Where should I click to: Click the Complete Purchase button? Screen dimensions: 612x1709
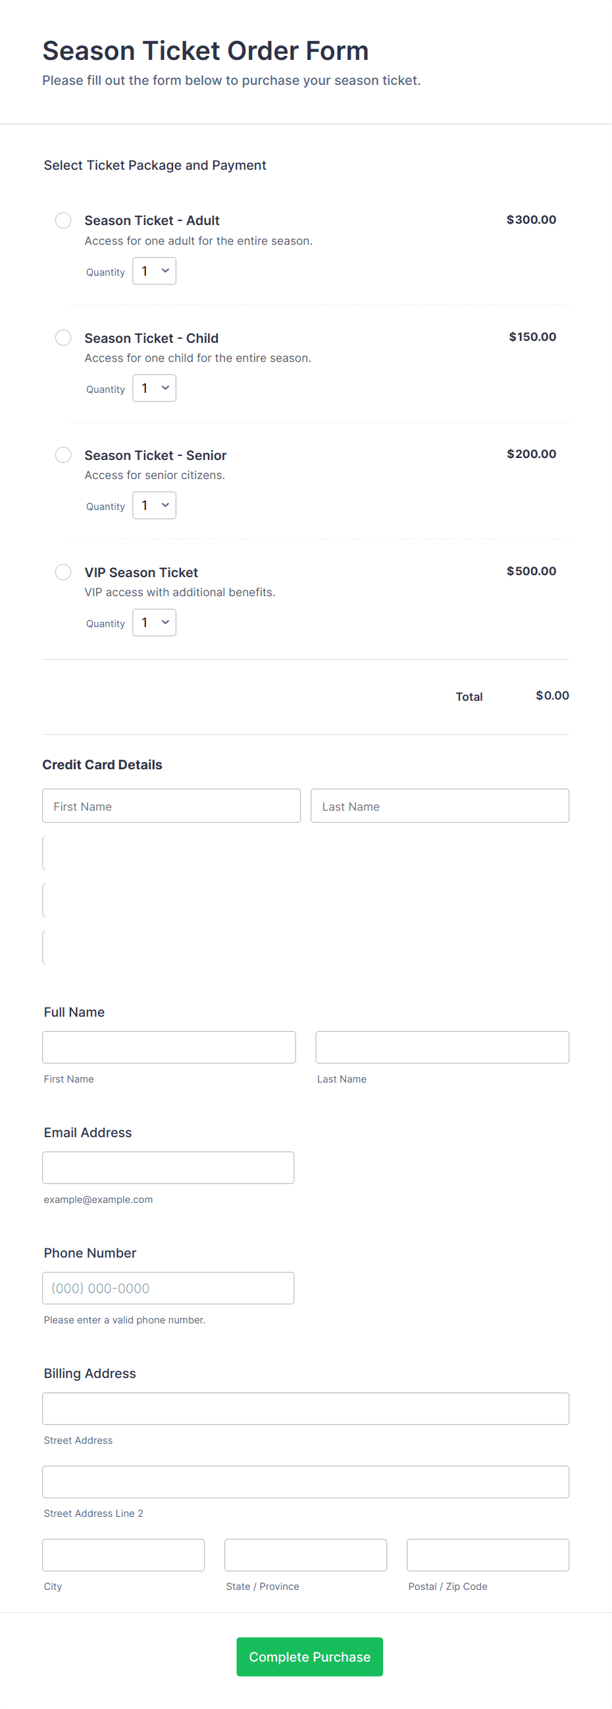coord(309,1656)
